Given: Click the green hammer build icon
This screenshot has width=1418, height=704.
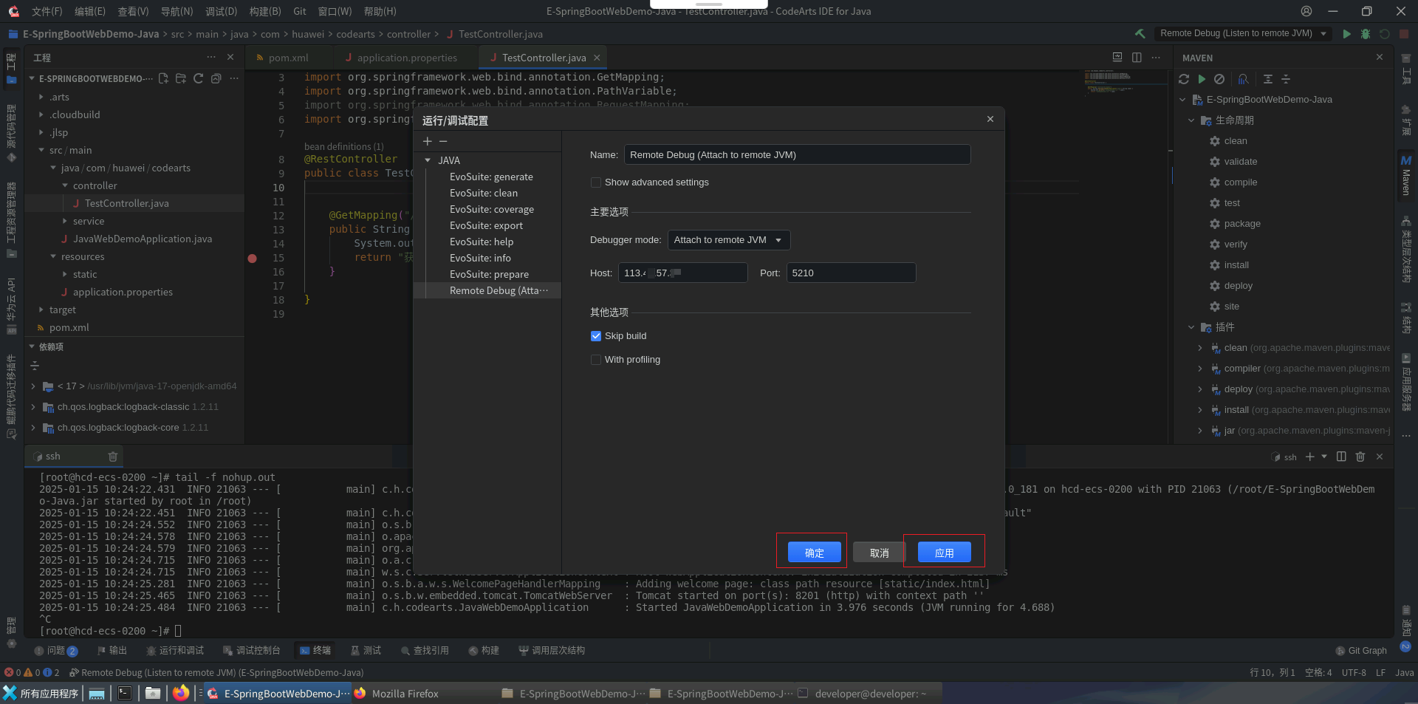Looking at the screenshot, I should click(x=1140, y=34).
